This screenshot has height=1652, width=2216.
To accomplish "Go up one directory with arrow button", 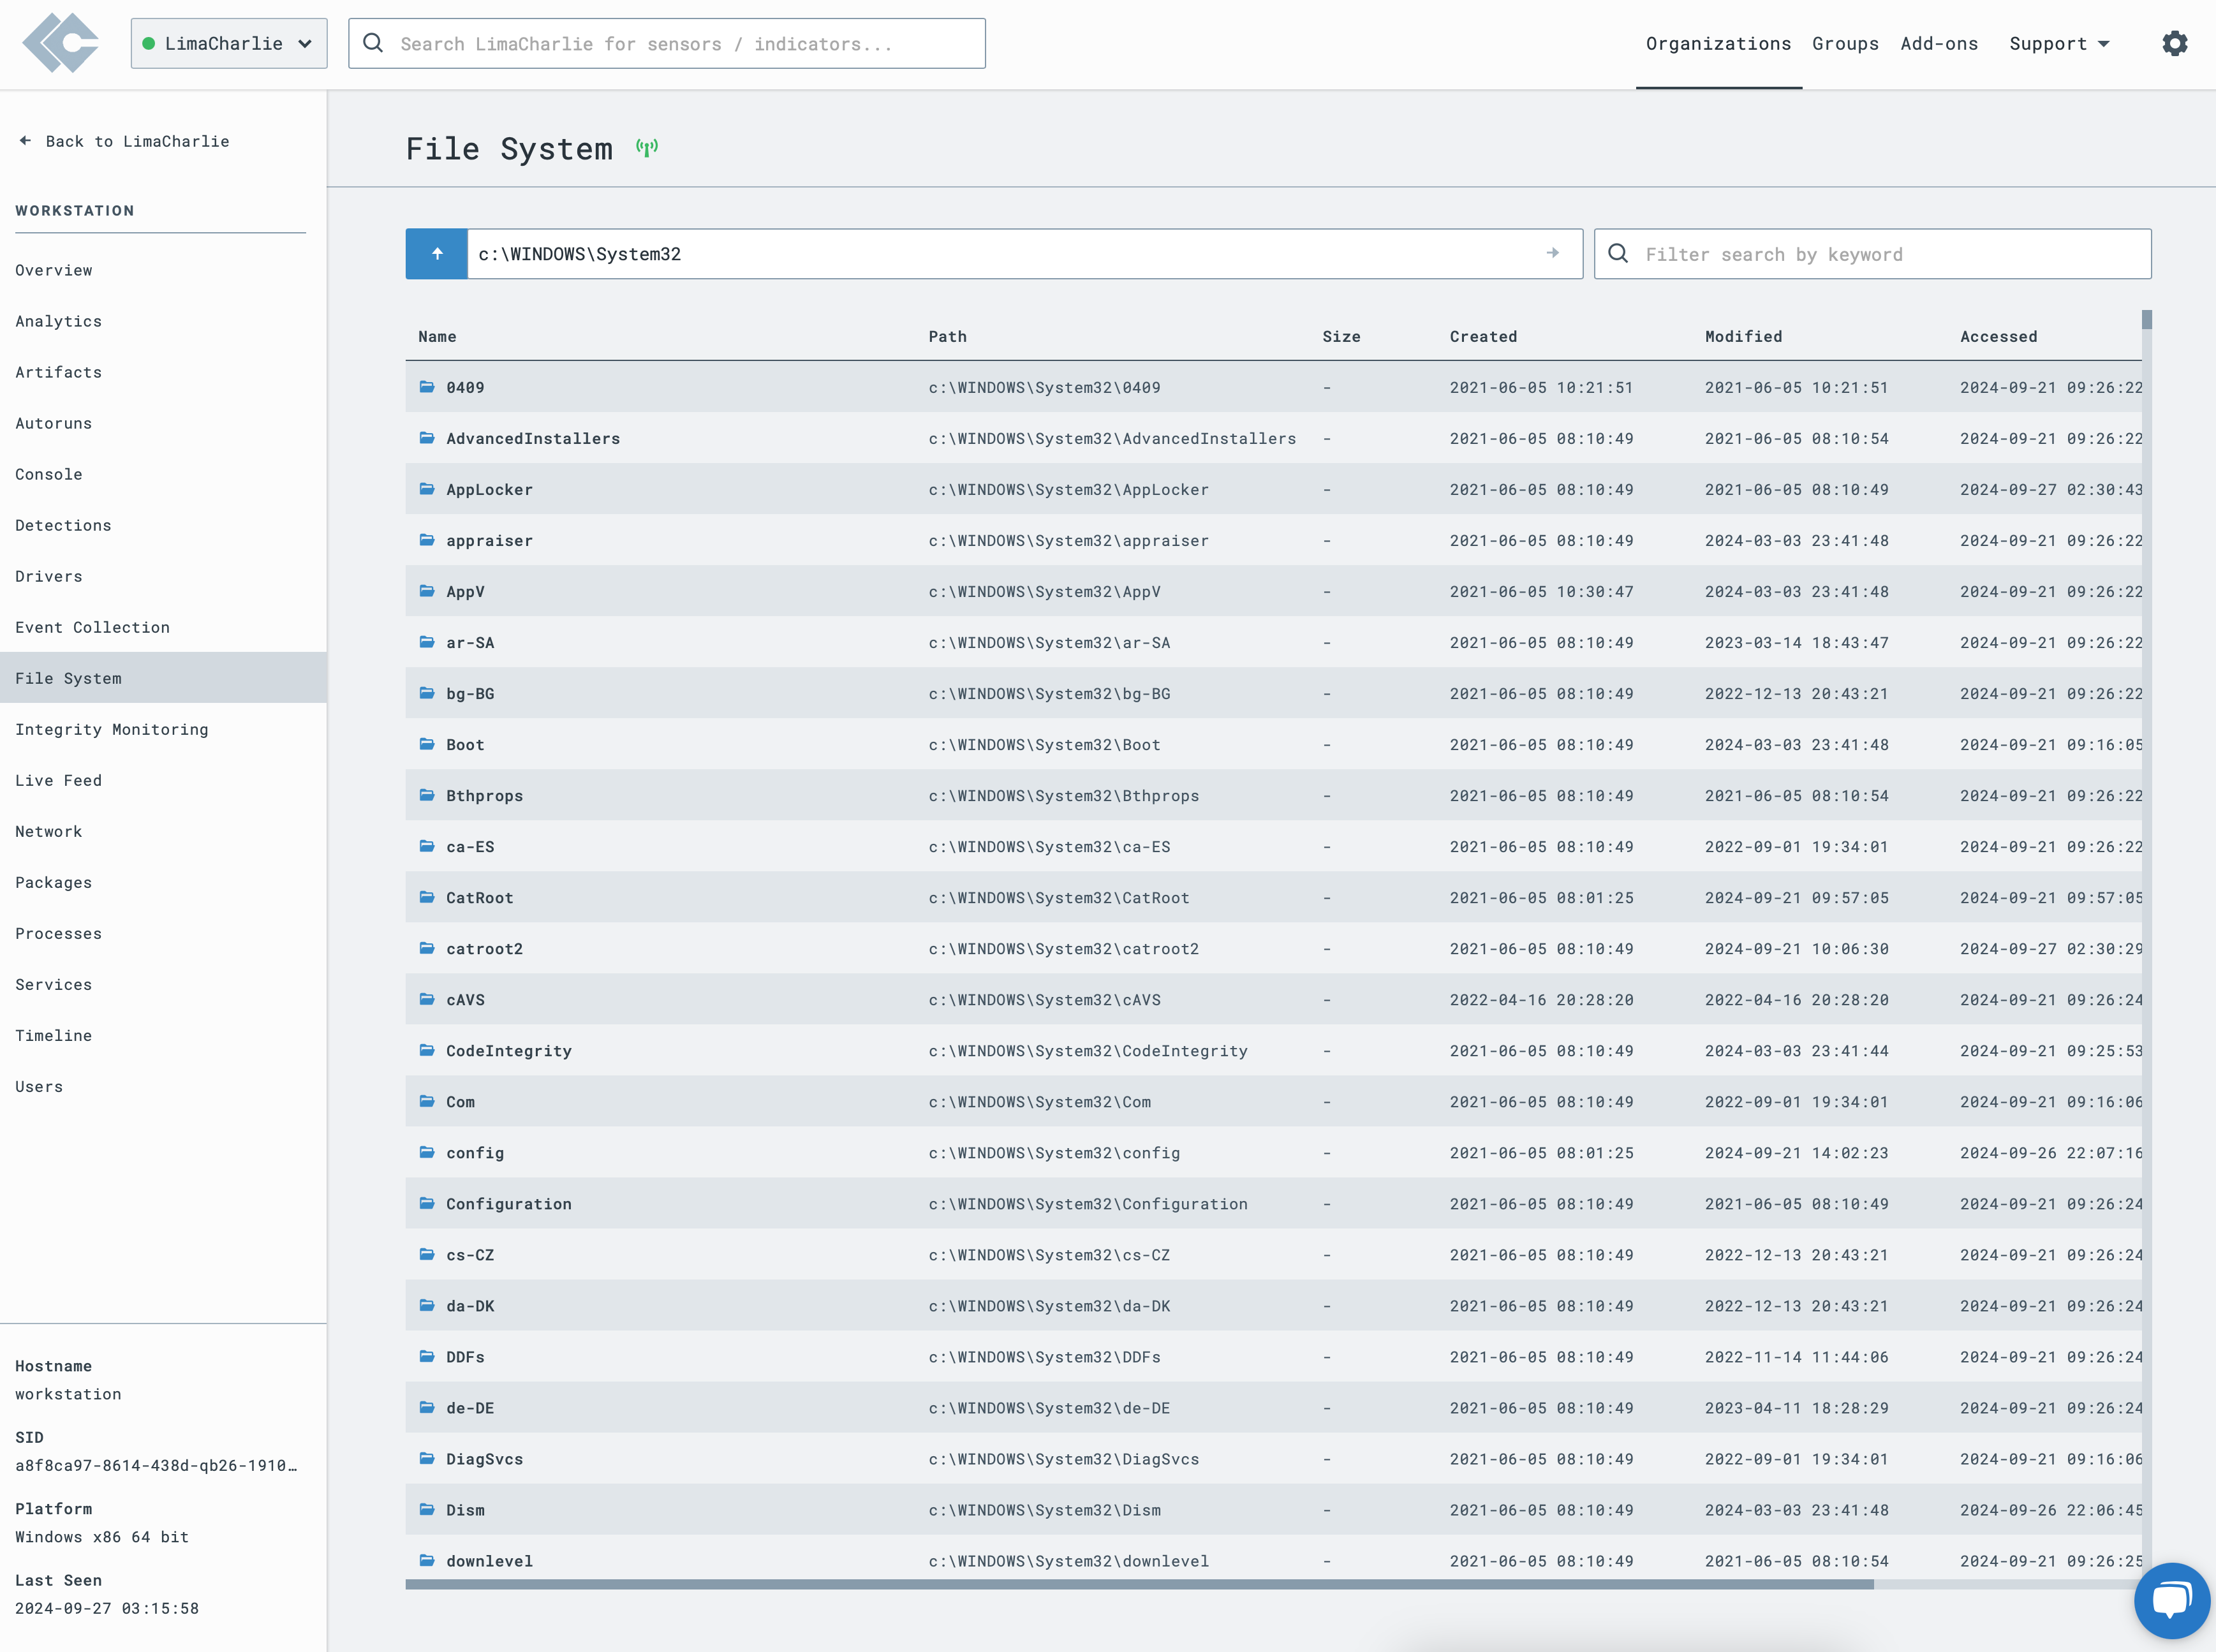I will click(x=437, y=254).
